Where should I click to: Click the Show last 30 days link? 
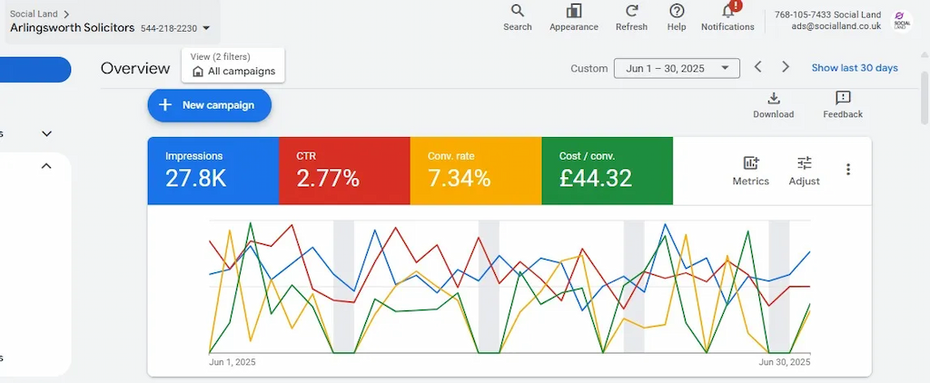click(x=854, y=68)
